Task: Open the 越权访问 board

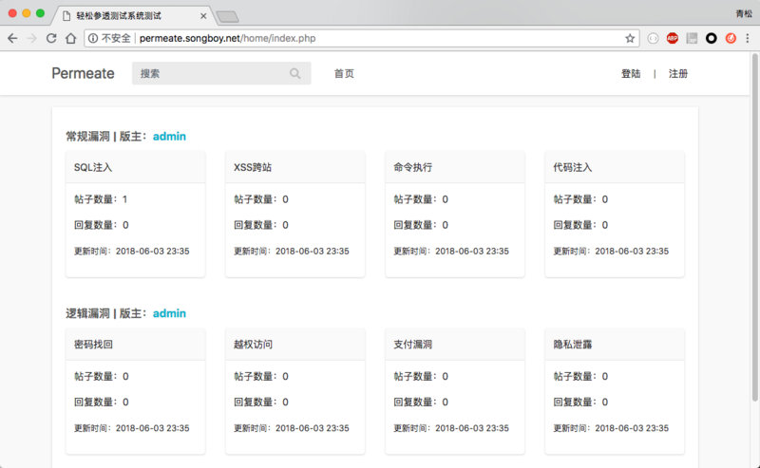Action: pos(253,345)
